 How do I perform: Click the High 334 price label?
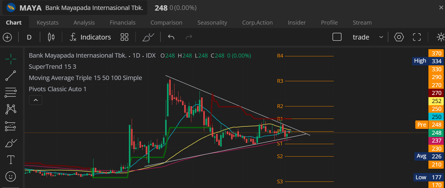pos(428,61)
